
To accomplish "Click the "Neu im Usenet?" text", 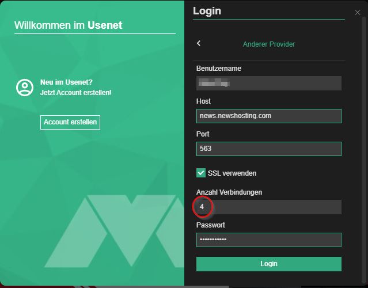I will click(x=66, y=82).
